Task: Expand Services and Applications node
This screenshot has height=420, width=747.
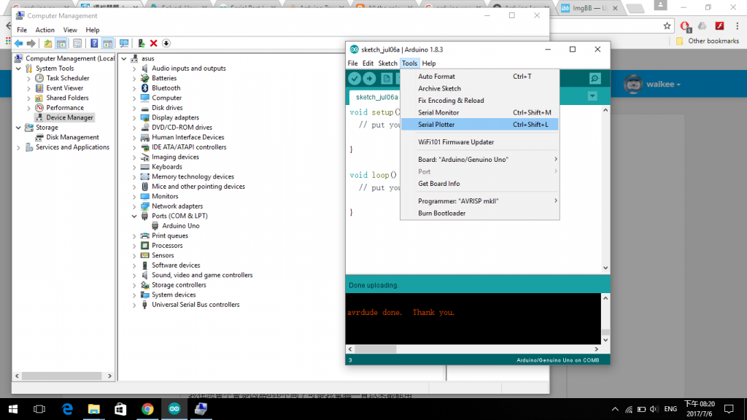Action: tap(18, 147)
